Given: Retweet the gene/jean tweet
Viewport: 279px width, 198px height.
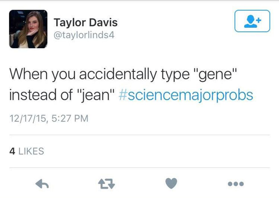Looking at the screenshot, I should click(x=107, y=184).
